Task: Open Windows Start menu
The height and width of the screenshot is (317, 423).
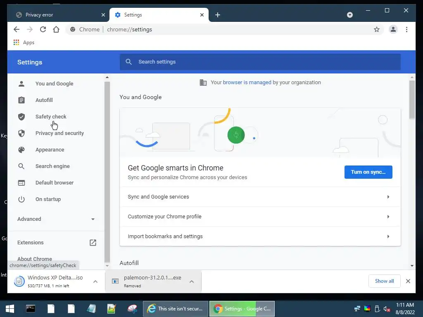Action: click(10, 309)
